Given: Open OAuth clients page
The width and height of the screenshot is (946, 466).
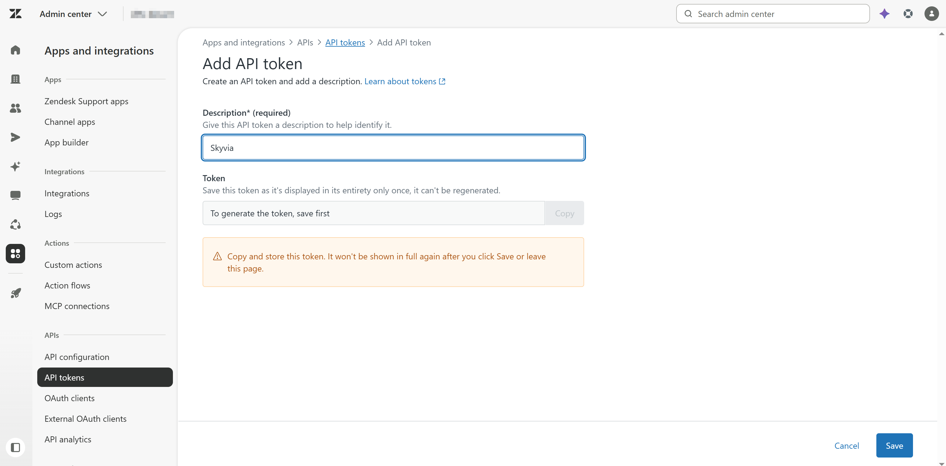Looking at the screenshot, I should point(69,398).
